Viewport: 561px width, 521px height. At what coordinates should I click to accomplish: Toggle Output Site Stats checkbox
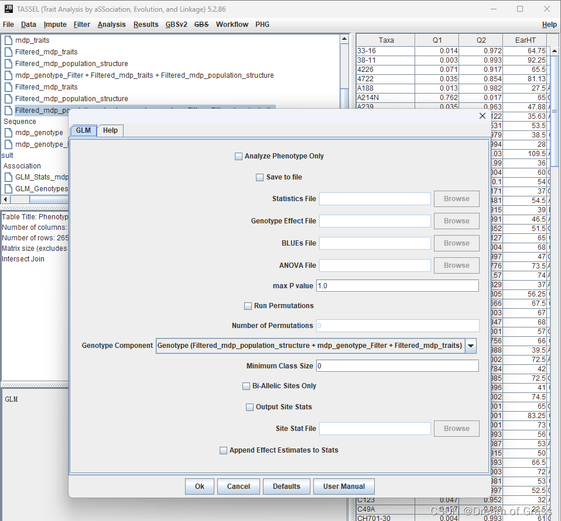click(249, 407)
